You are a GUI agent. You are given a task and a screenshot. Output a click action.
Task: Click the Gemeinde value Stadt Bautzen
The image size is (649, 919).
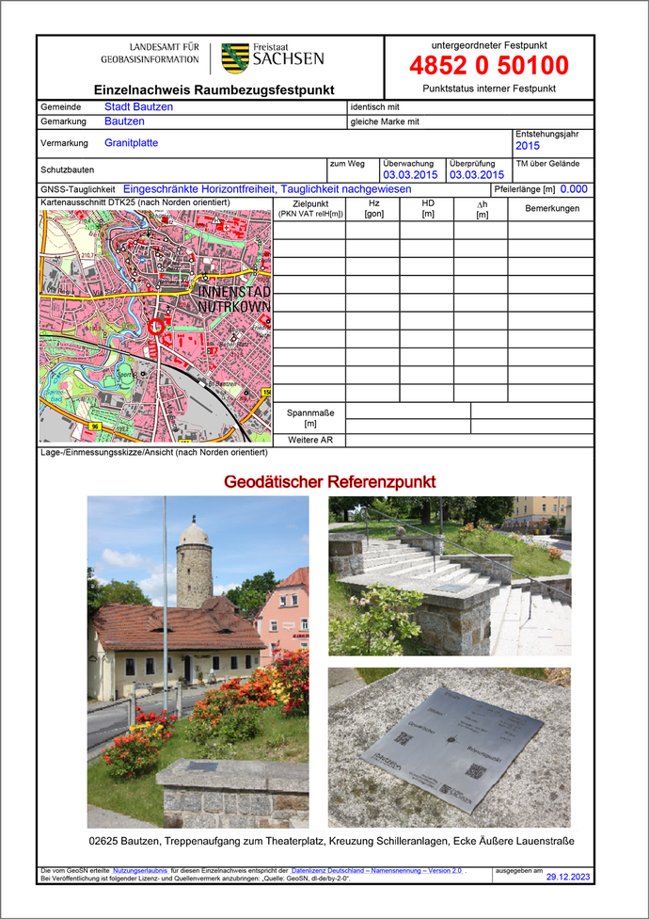tap(138, 107)
